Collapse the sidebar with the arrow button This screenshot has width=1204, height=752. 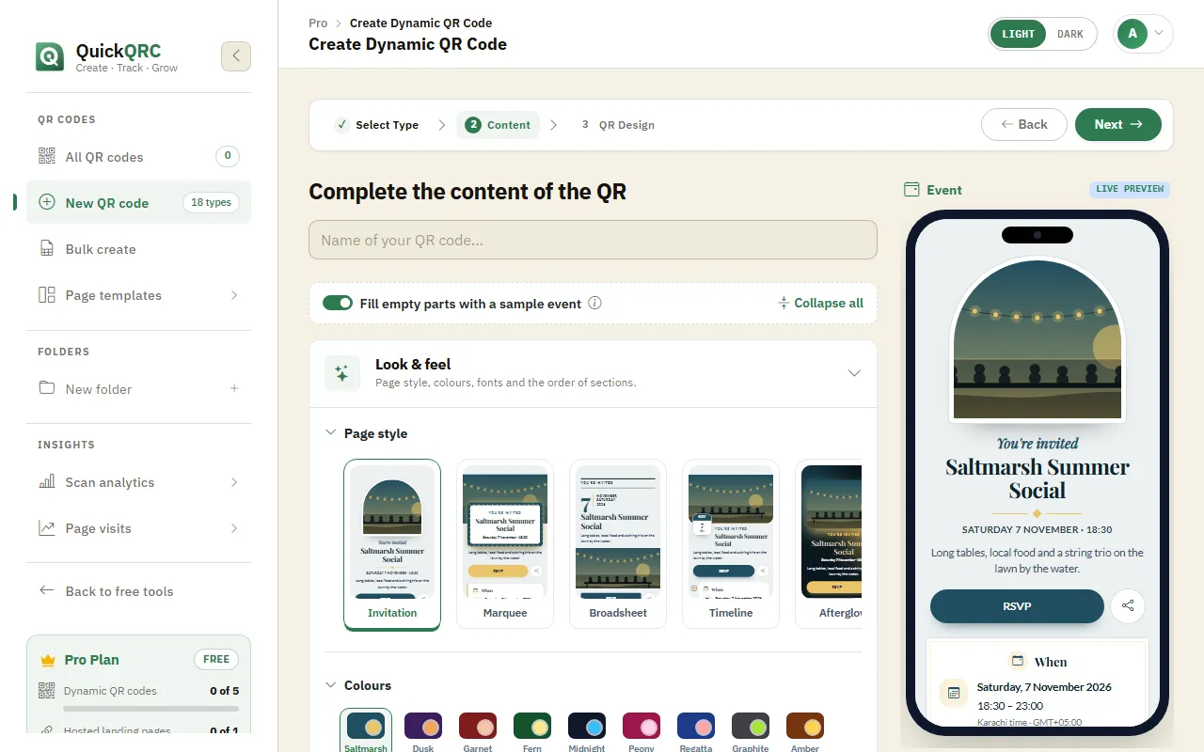pyautogui.click(x=236, y=56)
